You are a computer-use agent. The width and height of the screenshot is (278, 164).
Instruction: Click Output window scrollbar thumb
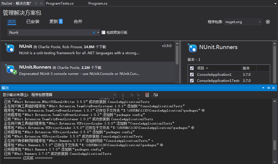click(275, 145)
